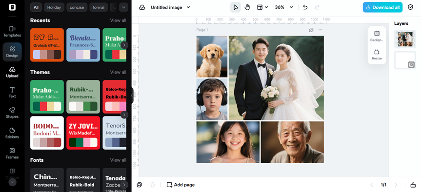This screenshot has height=192, width=421.
Task: Click red swatch in green Praho theme card
Action: pos(43,106)
